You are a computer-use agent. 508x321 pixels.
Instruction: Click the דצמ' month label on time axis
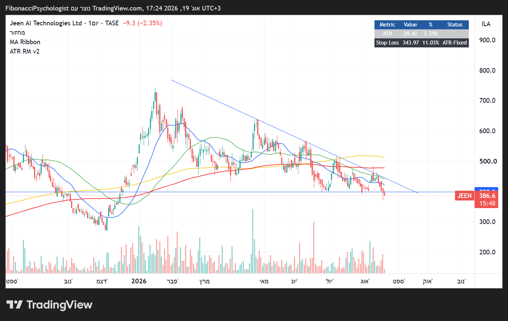[x=102, y=281]
